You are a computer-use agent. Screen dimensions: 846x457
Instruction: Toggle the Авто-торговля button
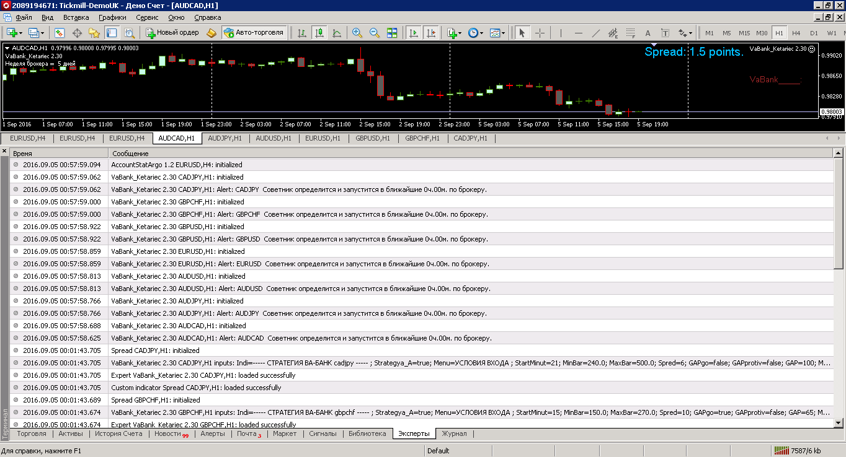[254, 33]
